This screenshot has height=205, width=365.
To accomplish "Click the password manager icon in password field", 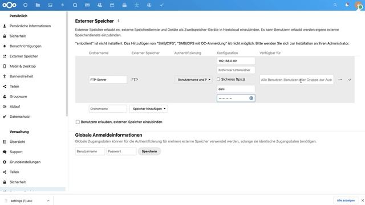I will coord(251,98).
